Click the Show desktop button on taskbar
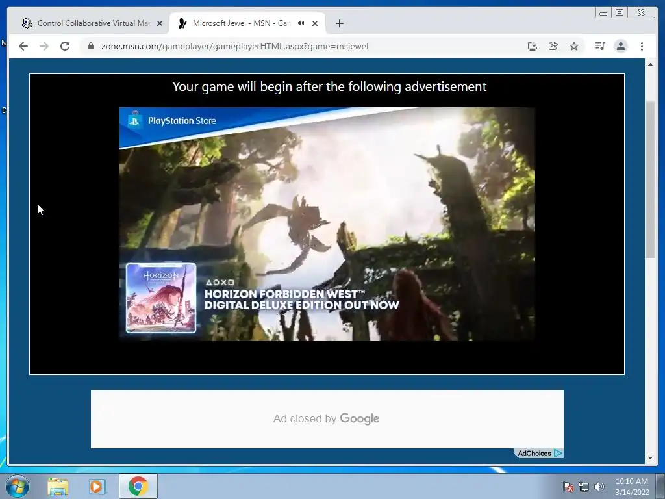Image resolution: width=665 pixels, height=499 pixels. point(660,486)
